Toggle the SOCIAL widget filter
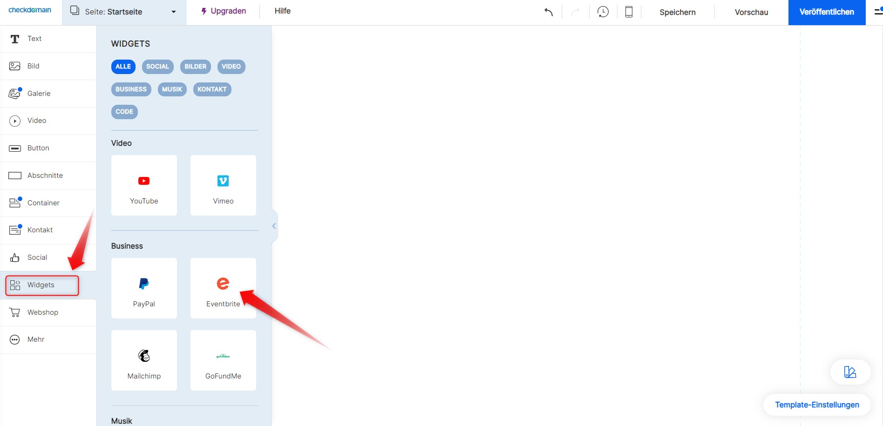Viewport: 883px width, 426px height. coord(157,67)
